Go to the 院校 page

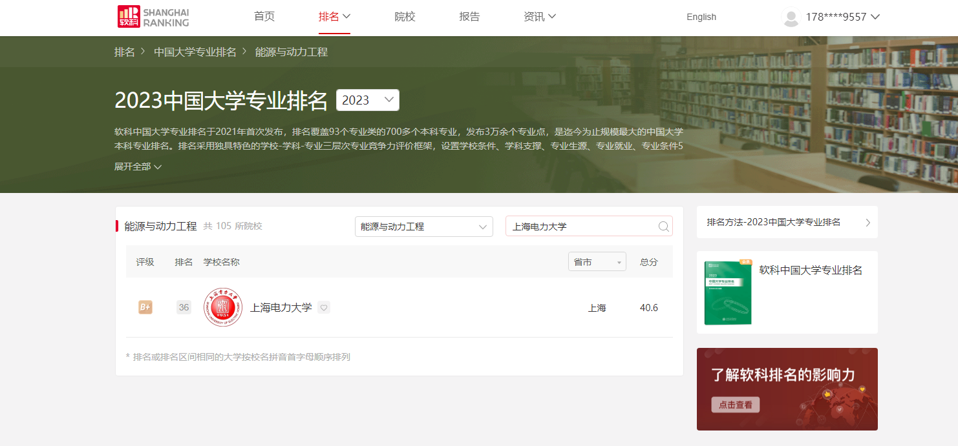405,17
